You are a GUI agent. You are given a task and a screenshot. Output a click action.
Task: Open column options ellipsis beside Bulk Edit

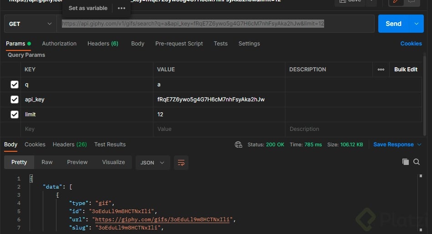click(x=381, y=70)
